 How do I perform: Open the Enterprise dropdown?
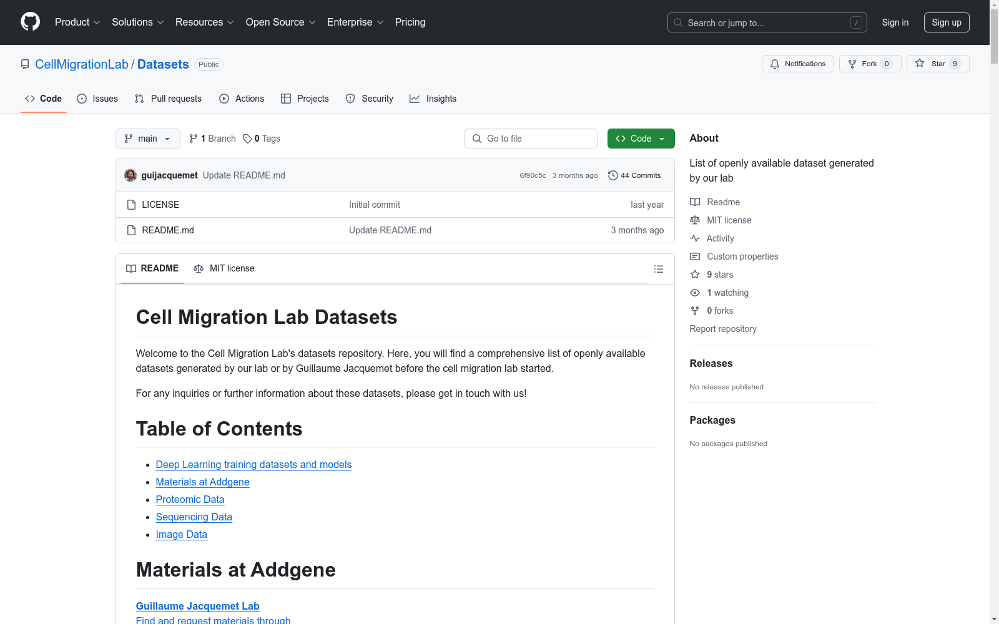pyautogui.click(x=355, y=22)
